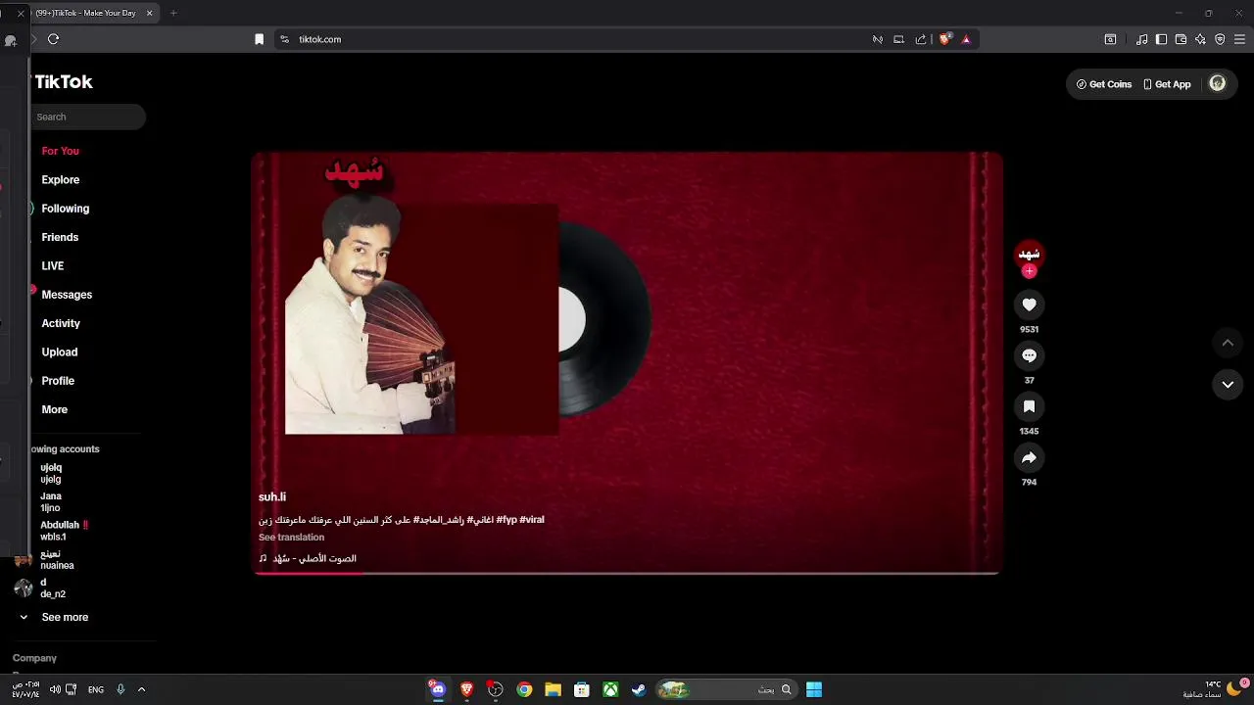Click the Get App button
This screenshot has width=1254, height=705.
[x=1167, y=84]
